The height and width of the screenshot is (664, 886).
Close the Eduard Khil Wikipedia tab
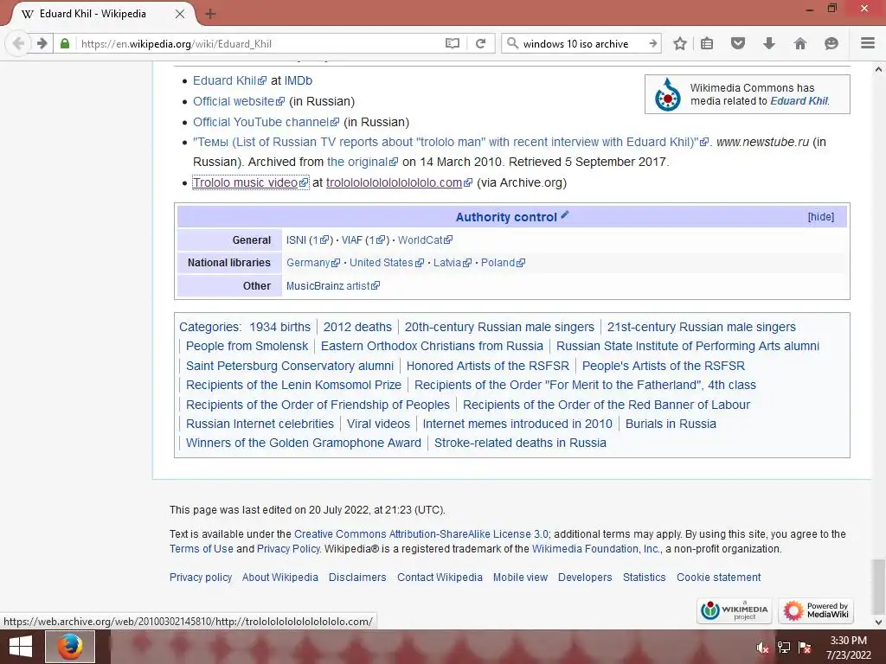[180, 14]
